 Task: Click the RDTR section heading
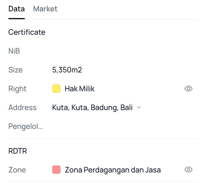point(17,151)
